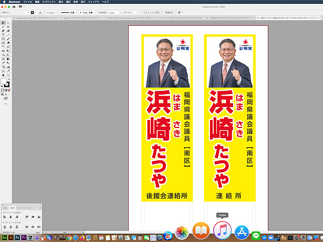Select the Blend tool
The height and width of the screenshot is (242, 323).
[8, 63]
